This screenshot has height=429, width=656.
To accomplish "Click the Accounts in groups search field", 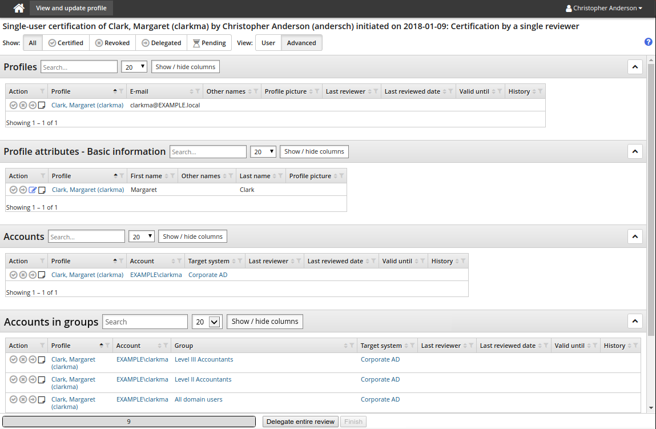I will click(145, 322).
